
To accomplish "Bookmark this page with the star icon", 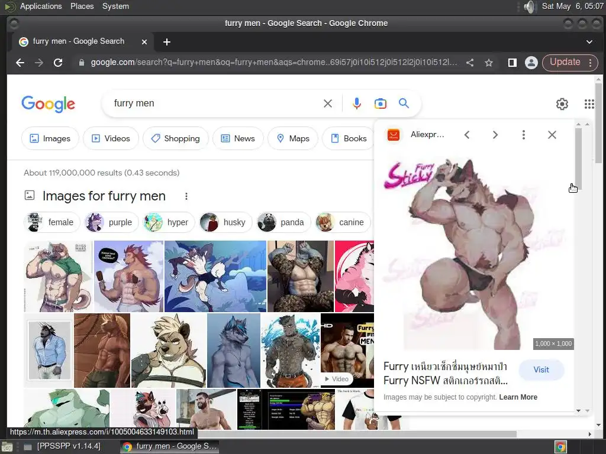I will 489,63.
